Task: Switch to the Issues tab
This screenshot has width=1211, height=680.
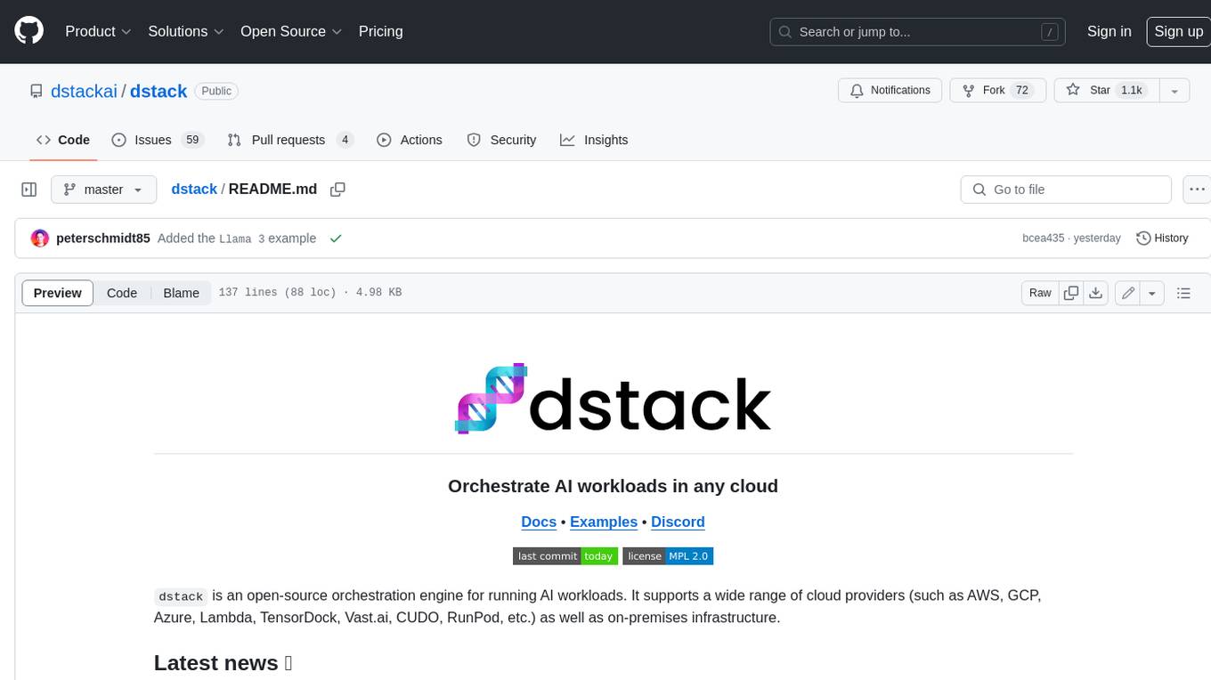Action: (x=158, y=140)
